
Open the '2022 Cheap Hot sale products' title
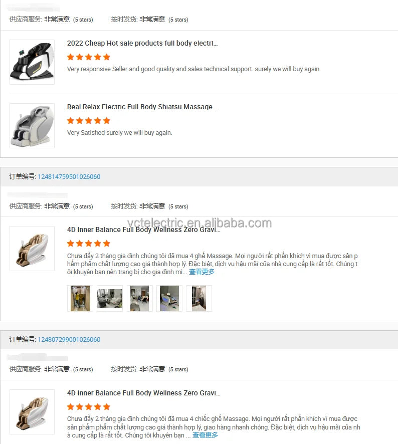(x=142, y=43)
